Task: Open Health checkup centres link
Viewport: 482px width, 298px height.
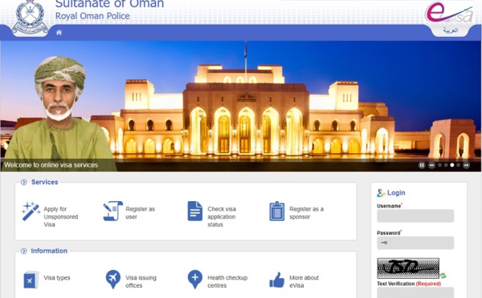Action: click(x=227, y=281)
